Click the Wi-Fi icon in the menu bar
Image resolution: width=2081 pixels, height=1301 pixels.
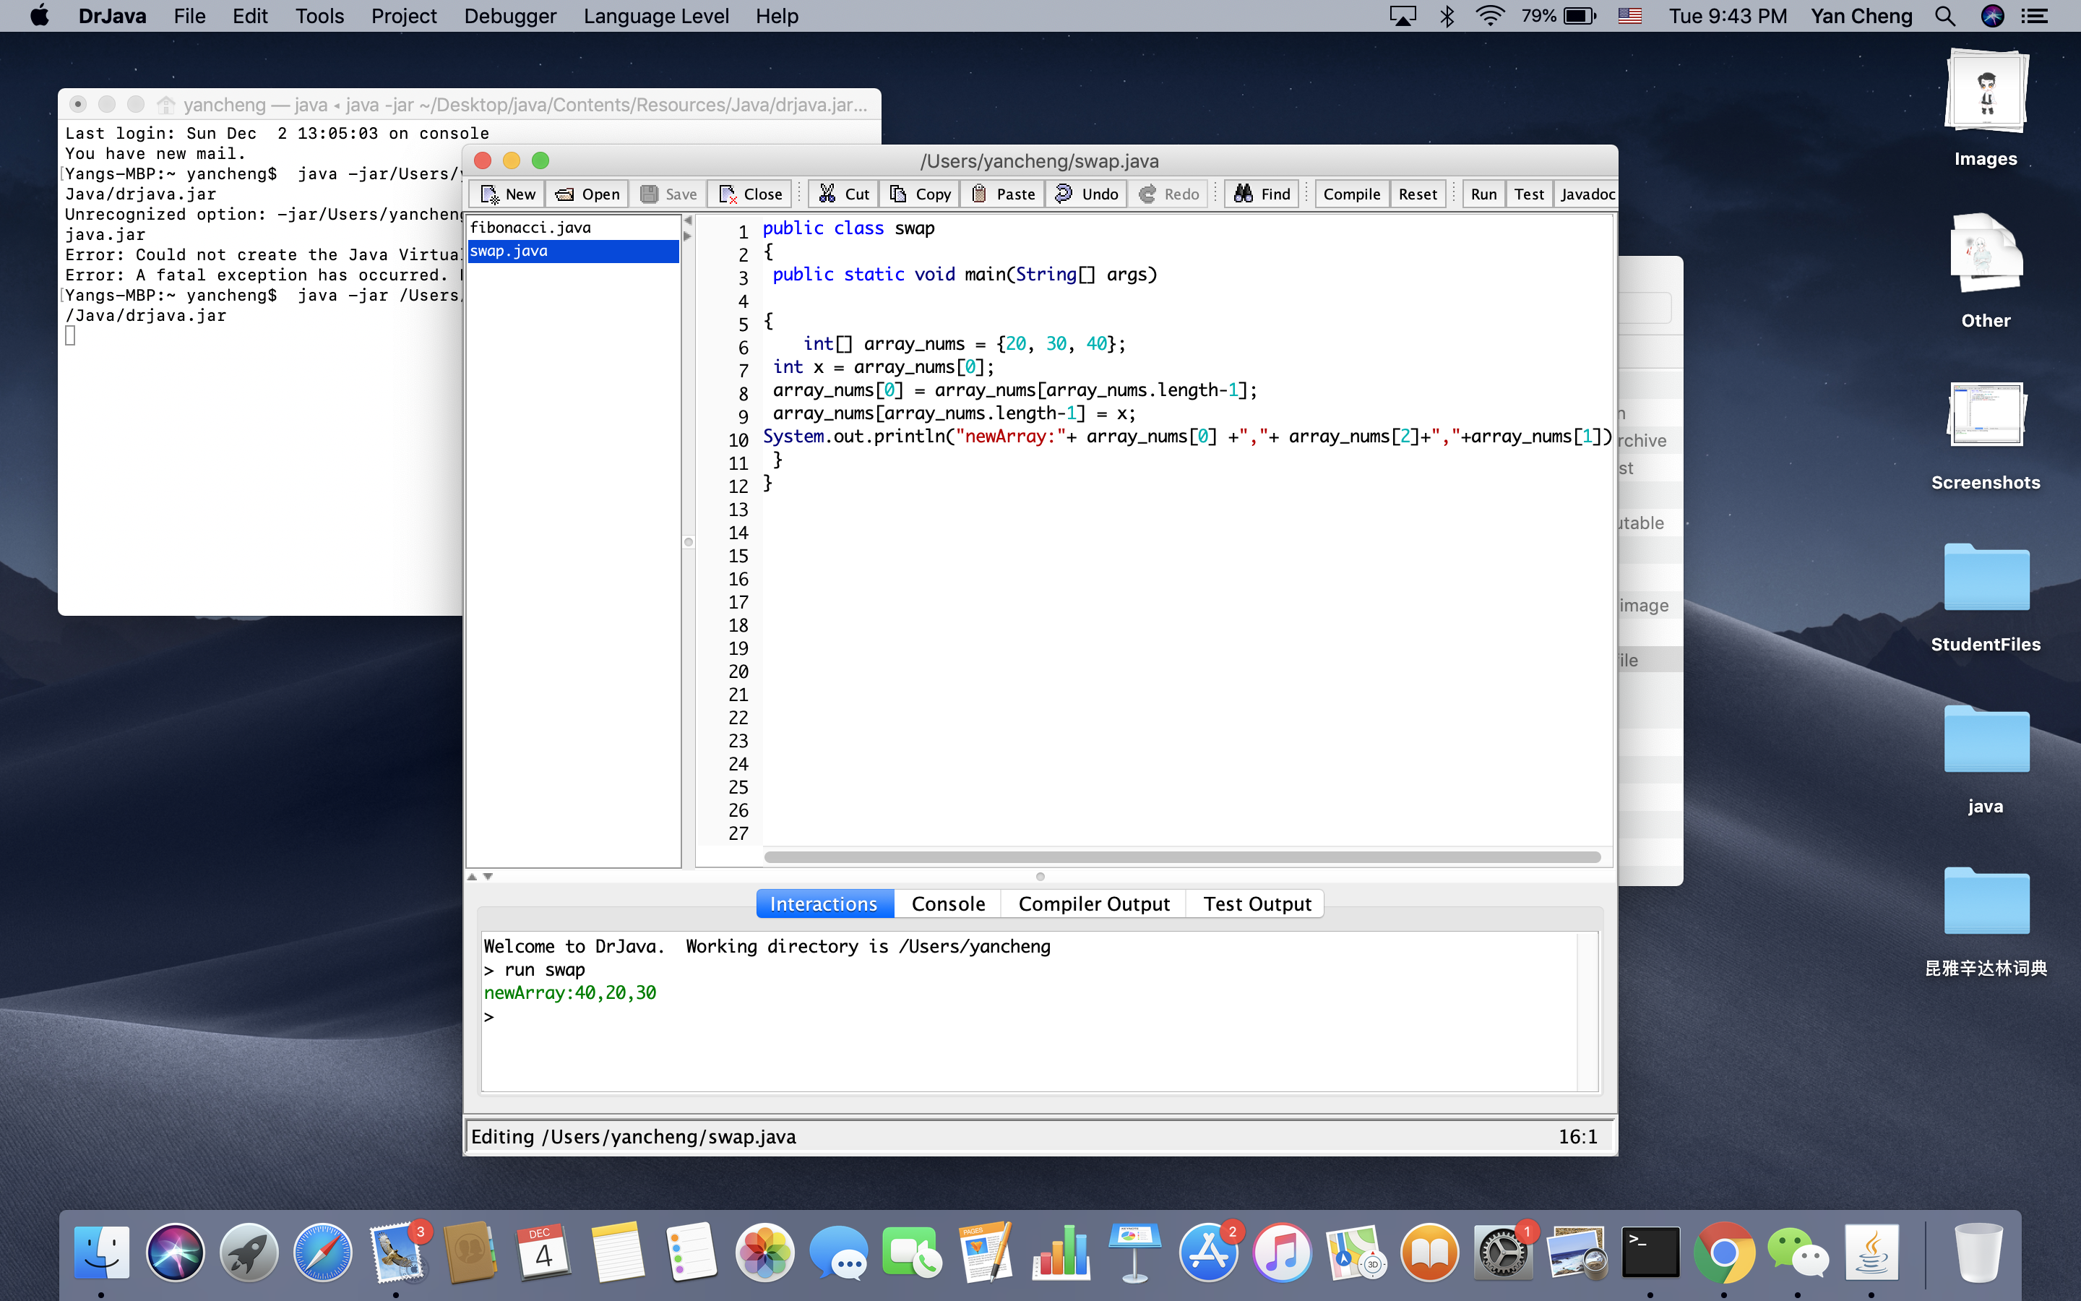tap(1489, 15)
